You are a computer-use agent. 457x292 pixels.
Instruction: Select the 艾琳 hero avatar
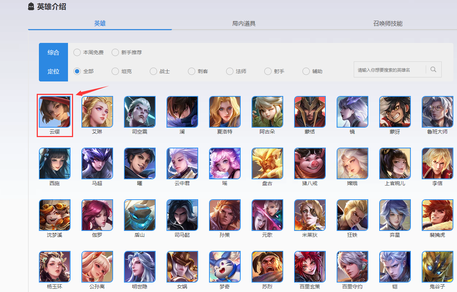[97, 112]
